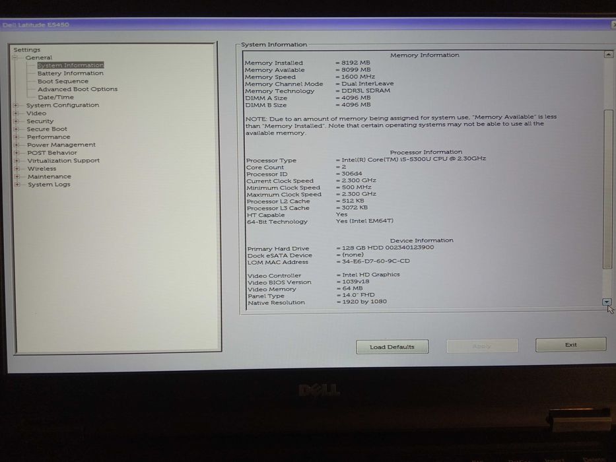Image resolution: width=616 pixels, height=462 pixels.
Task: Select the Power Management label
Action: [61, 145]
